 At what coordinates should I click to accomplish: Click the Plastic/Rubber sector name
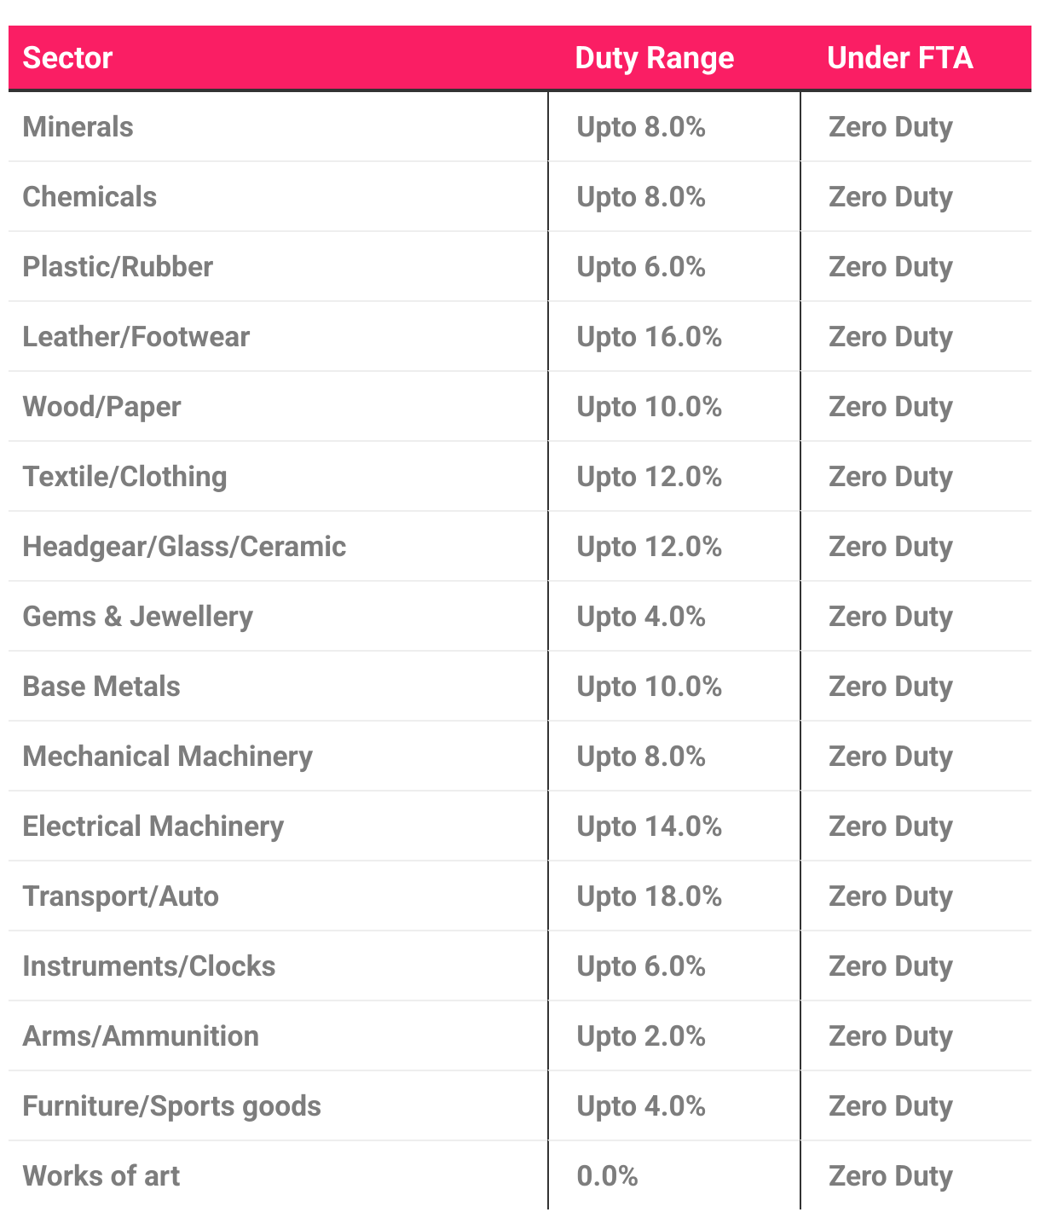pyautogui.click(x=118, y=267)
